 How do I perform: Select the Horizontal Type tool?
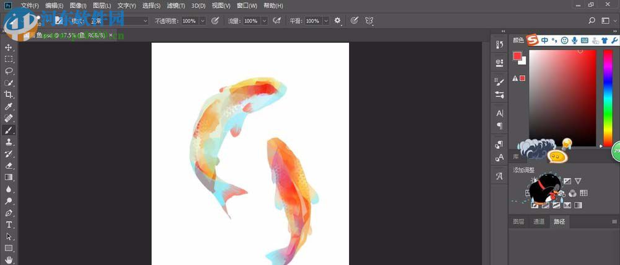tap(9, 225)
